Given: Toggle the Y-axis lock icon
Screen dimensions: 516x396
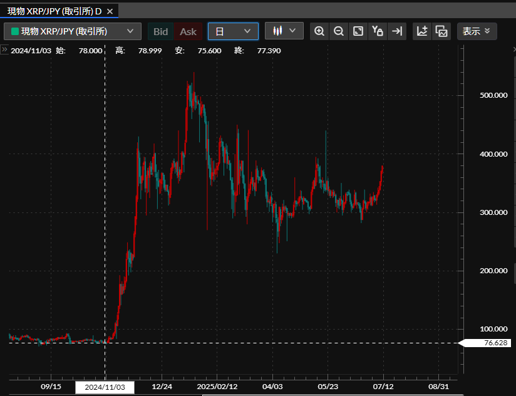Looking at the screenshot, I should click(x=378, y=31).
